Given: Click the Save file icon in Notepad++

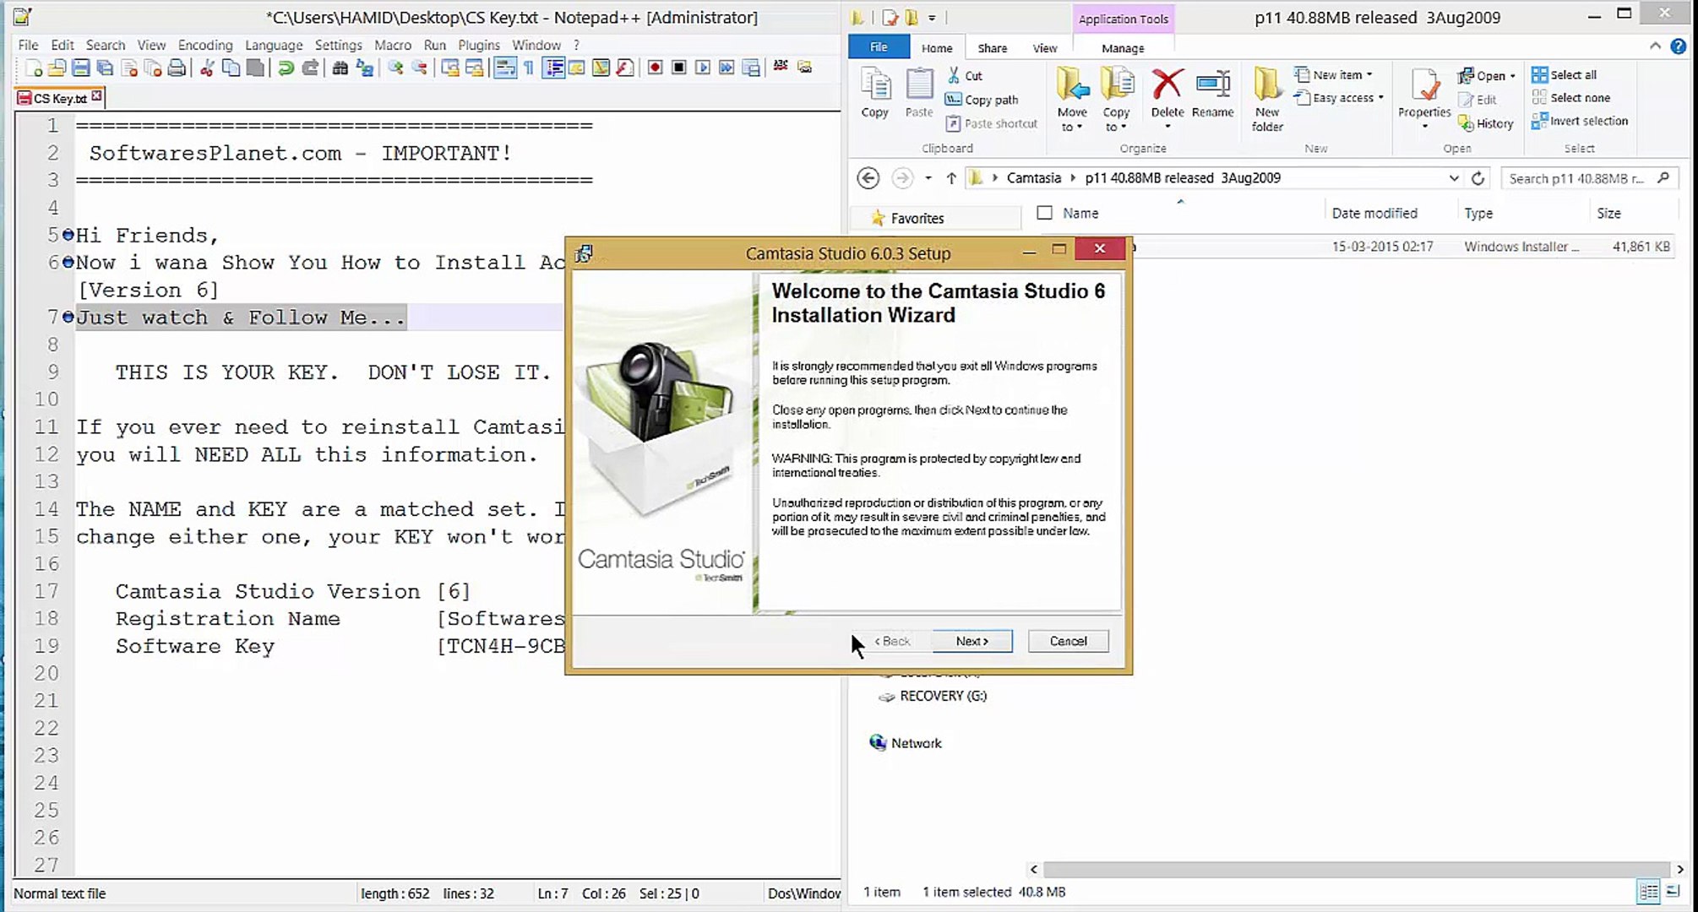Looking at the screenshot, I should tap(81, 68).
